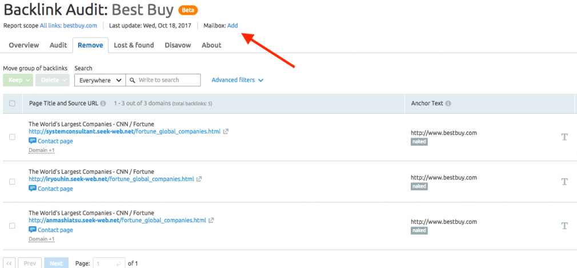Click the T text icon in first row

[564, 137]
